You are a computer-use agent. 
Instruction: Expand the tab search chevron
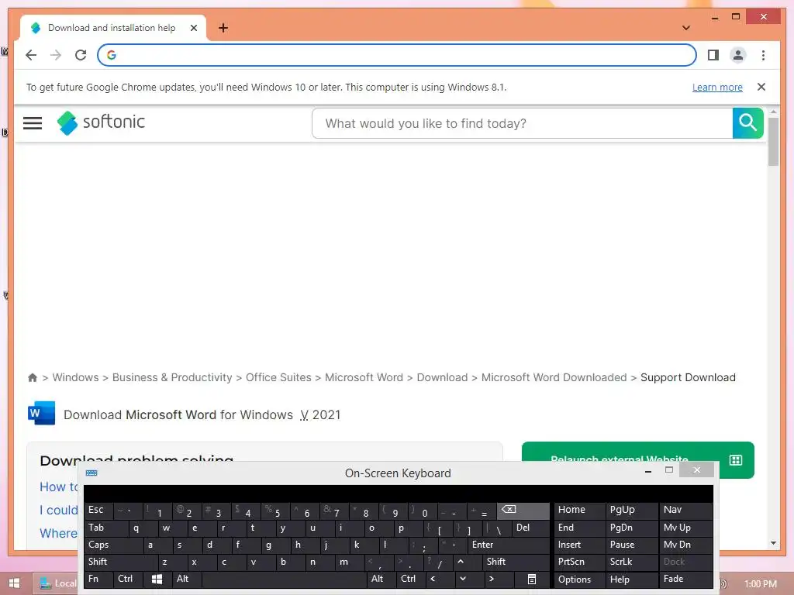point(685,28)
